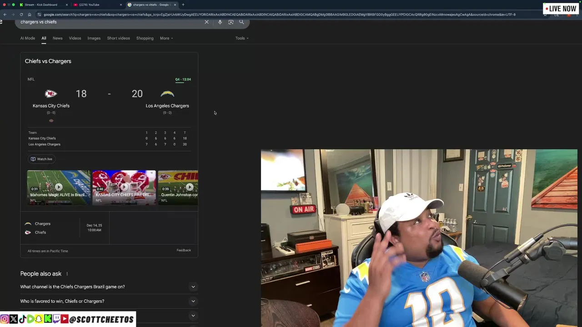Screen dimensions: 582x327
Task: Open the browser home page icon
Action: click(x=30, y=15)
